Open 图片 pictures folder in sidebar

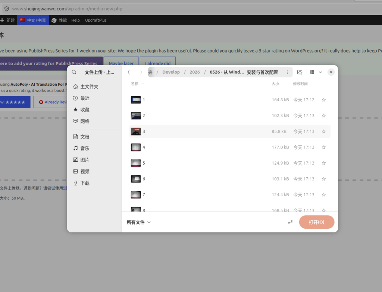(x=94, y=160)
